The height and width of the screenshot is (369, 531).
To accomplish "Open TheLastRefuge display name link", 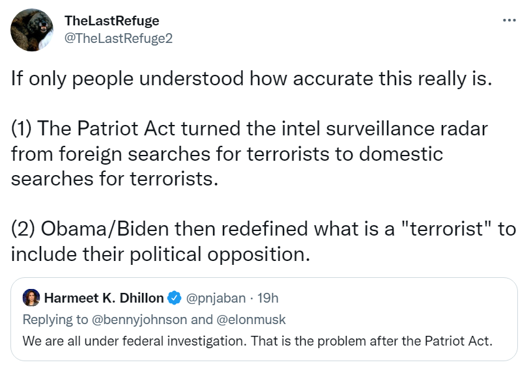I will 111,21.
